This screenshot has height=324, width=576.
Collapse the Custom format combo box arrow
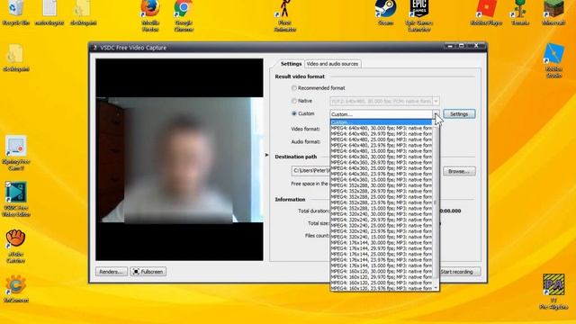(x=436, y=114)
